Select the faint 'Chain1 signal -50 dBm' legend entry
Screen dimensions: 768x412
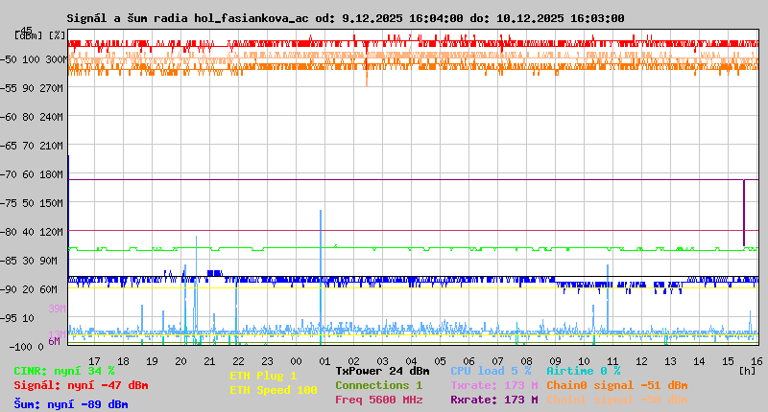(617, 400)
